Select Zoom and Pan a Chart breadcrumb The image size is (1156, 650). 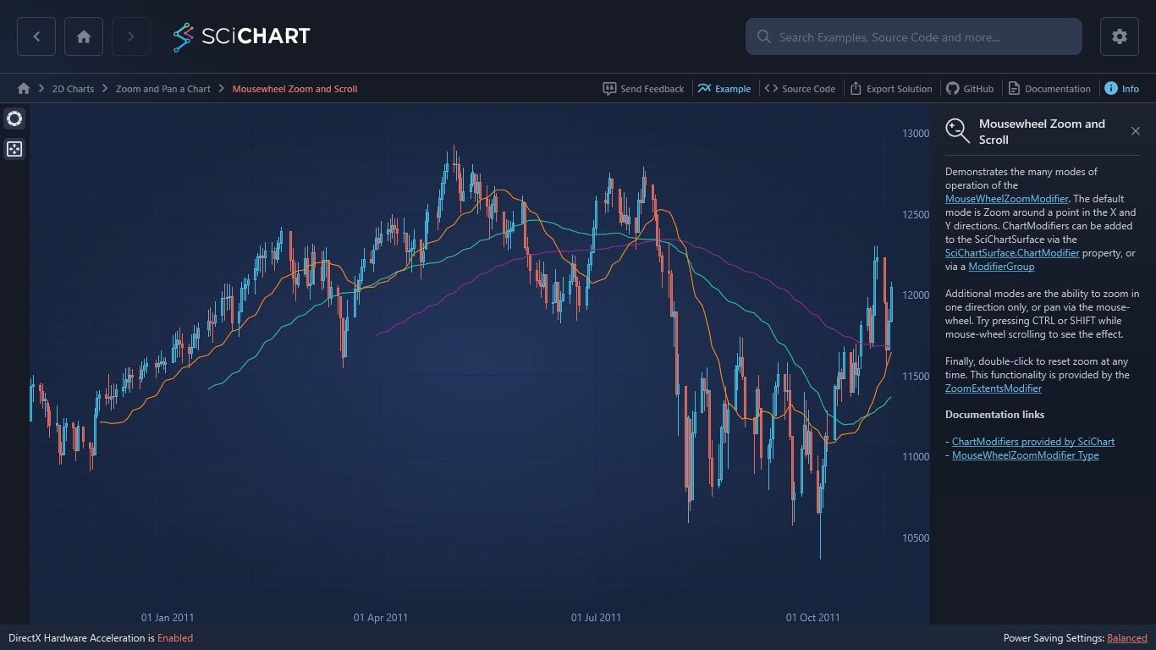click(x=162, y=88)
